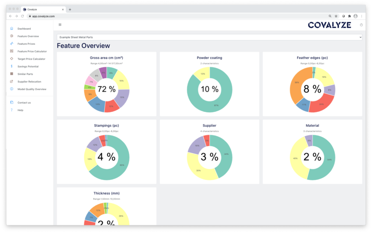Screen dimensions: 372x233
Task: Click the power logout icon
Action: (x=361, y=25)
